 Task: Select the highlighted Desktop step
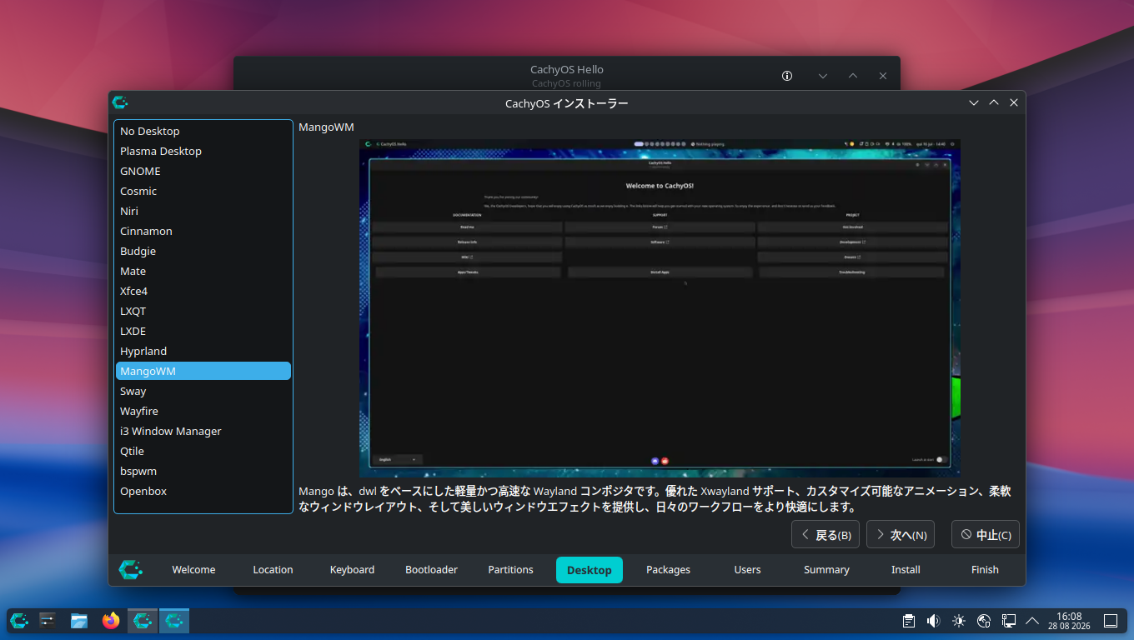(590, 570)
